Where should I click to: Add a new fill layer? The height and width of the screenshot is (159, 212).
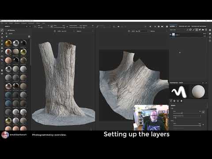click(x=197, y=30)
